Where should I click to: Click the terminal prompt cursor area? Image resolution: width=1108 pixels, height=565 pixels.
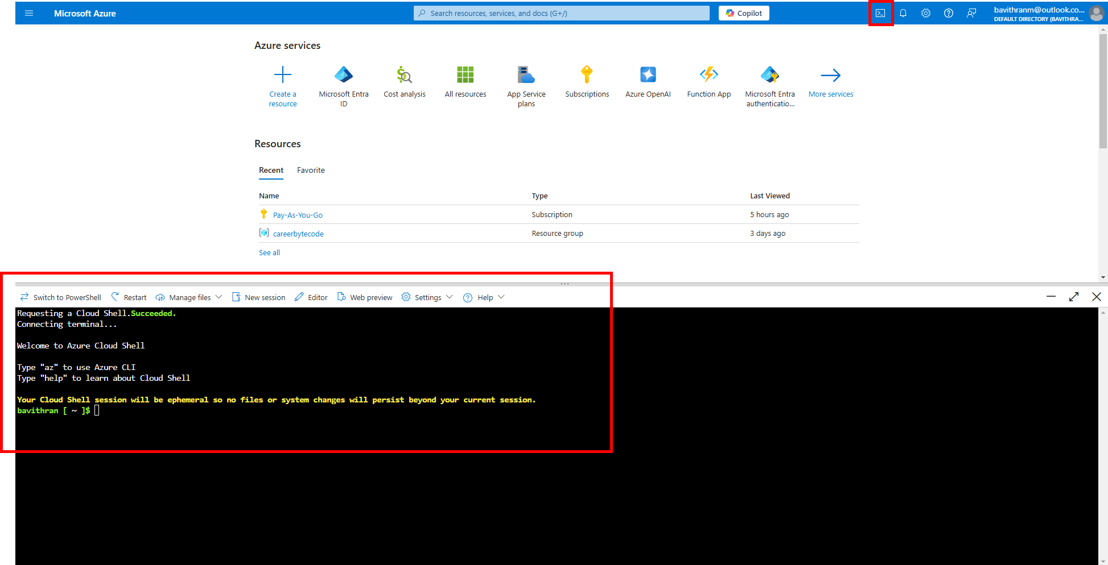click(x=97, y=410)
